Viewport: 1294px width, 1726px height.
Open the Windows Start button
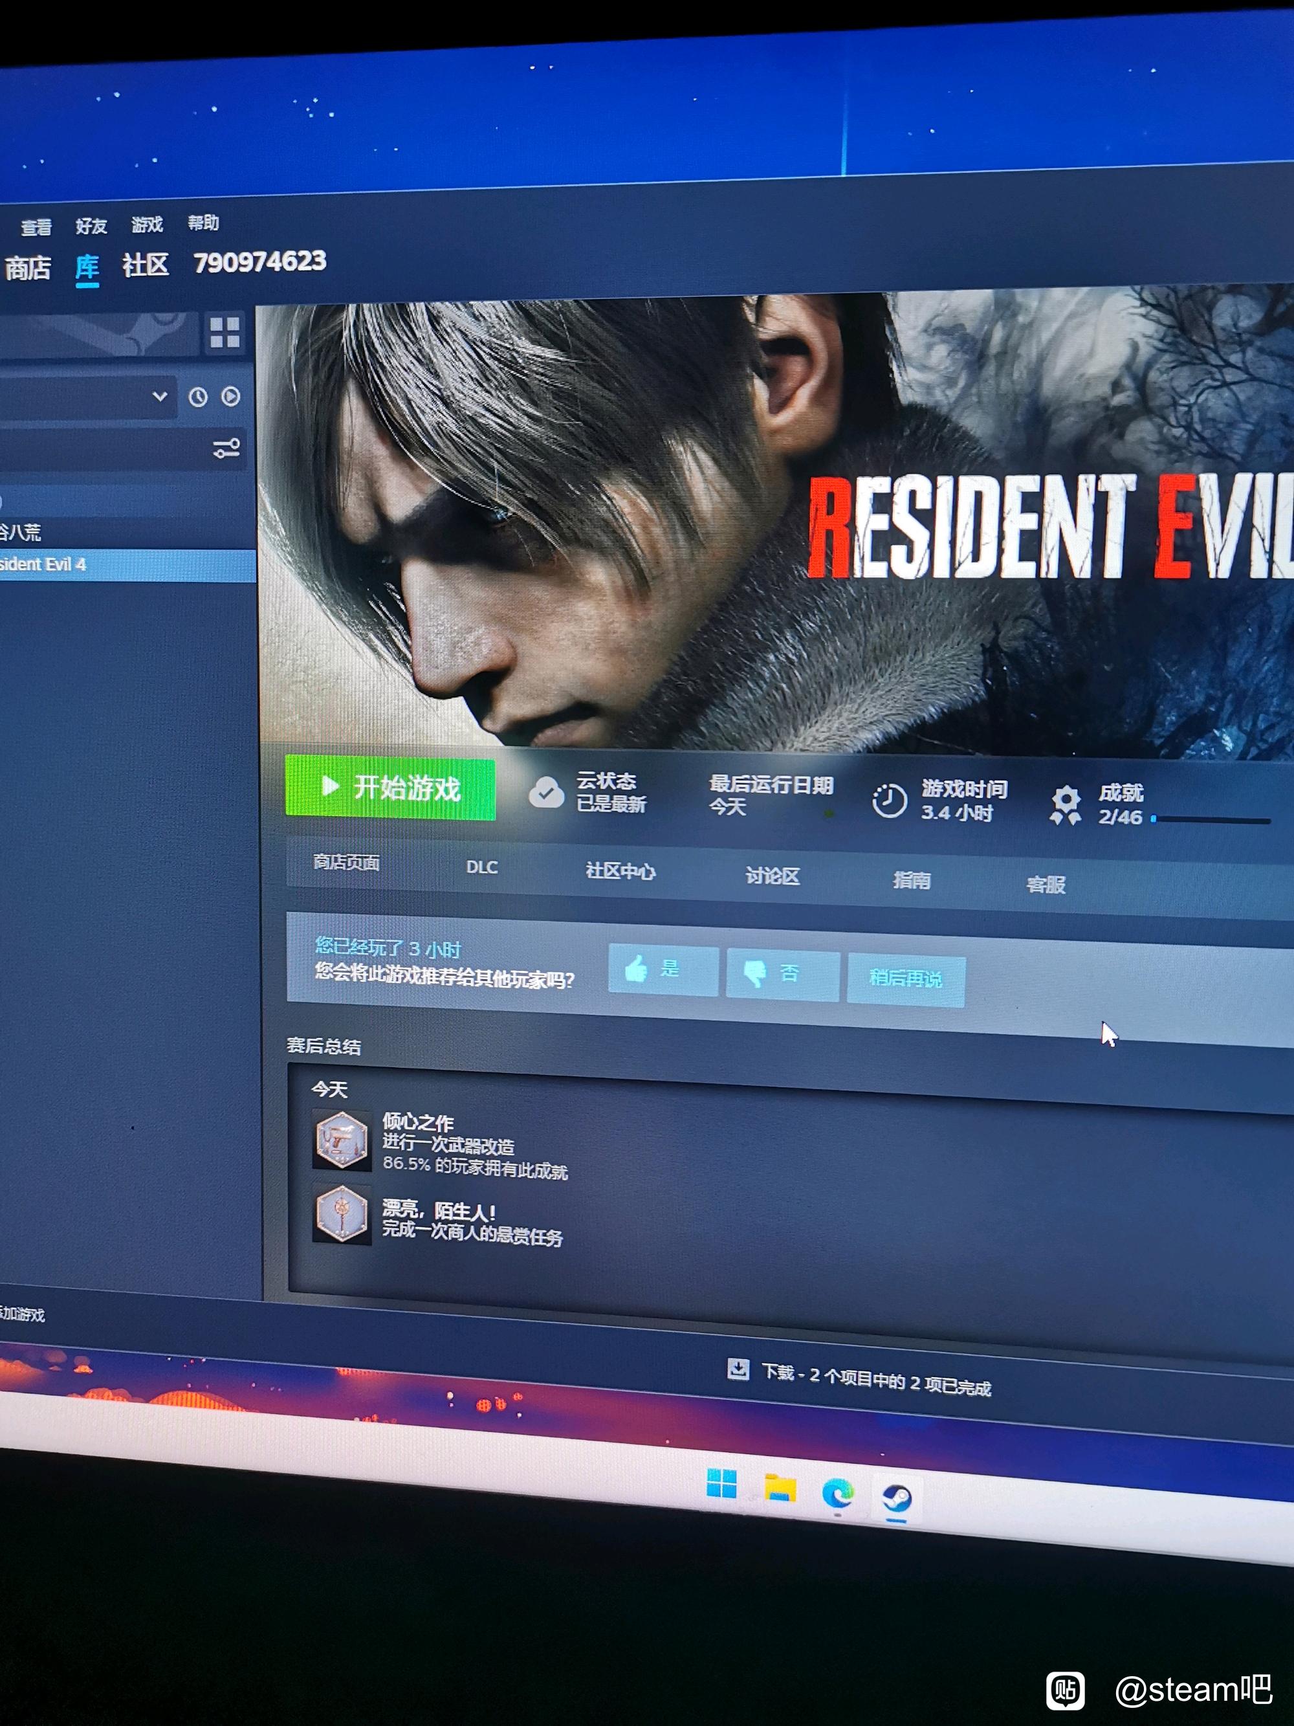721,1484
